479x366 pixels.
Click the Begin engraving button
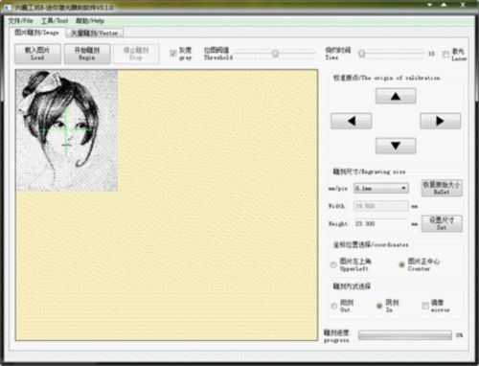[x=87, y=54]
